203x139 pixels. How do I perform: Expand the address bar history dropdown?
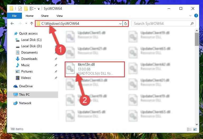tap(120, 23)
